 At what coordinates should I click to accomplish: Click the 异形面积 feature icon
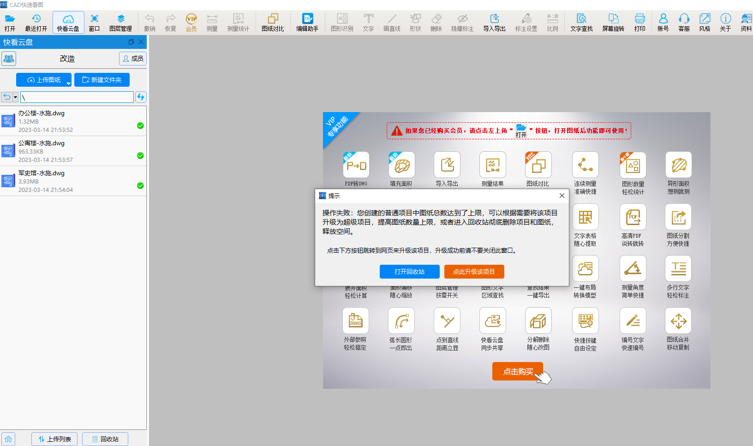pos(679,165)
